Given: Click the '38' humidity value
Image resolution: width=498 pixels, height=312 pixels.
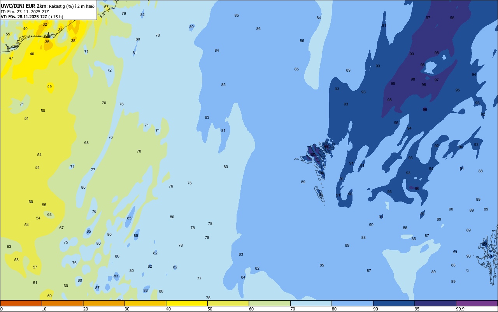Looking at the screenshot, I should coord(73,40).
